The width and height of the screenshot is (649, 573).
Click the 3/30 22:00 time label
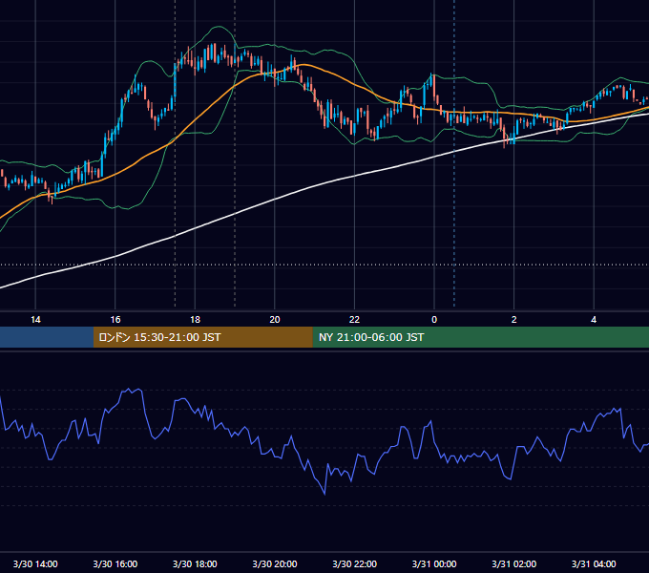coord(355,563)
